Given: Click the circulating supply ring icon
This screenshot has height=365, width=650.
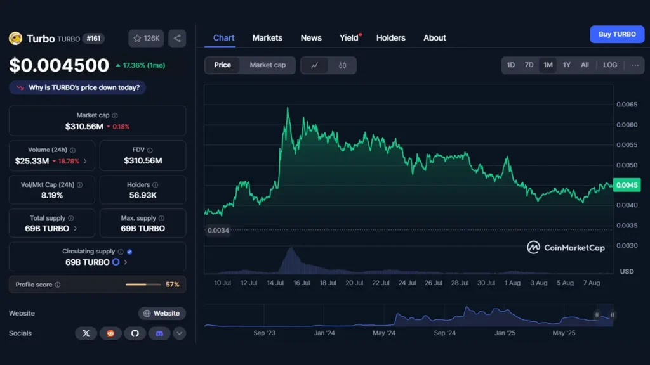Looking at the screenshot, I should [x=116, y=262].
